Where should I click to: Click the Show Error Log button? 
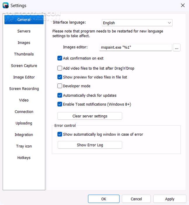[x=90, y=145]
